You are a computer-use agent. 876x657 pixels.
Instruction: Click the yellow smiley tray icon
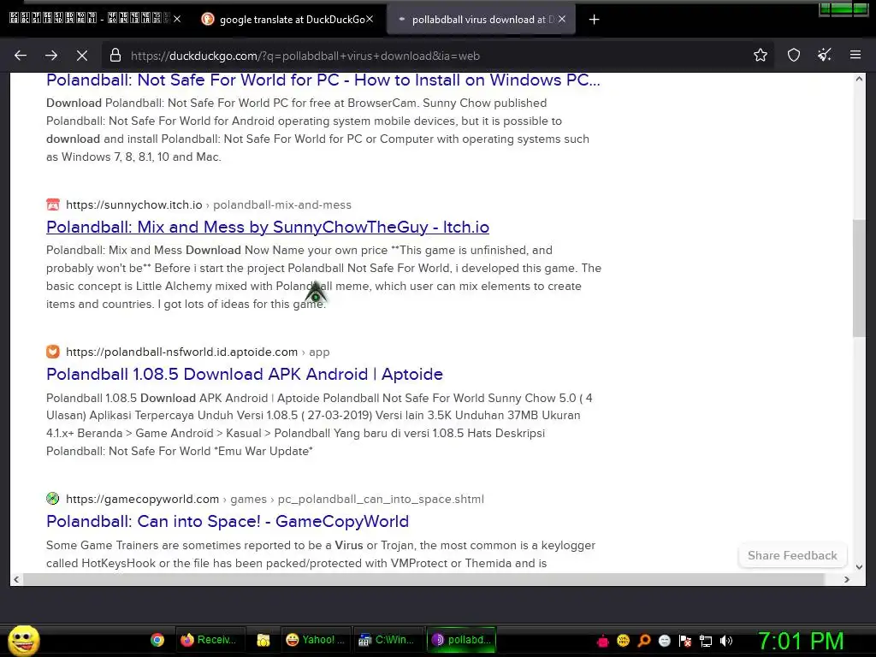(x=623, y=641)
